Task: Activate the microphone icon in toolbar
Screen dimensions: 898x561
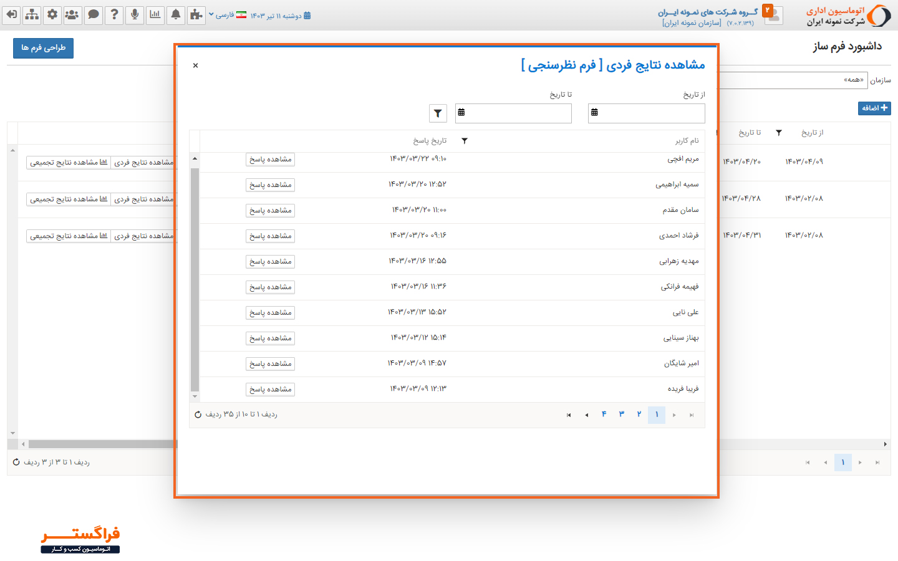Action: tap(135, 15)
